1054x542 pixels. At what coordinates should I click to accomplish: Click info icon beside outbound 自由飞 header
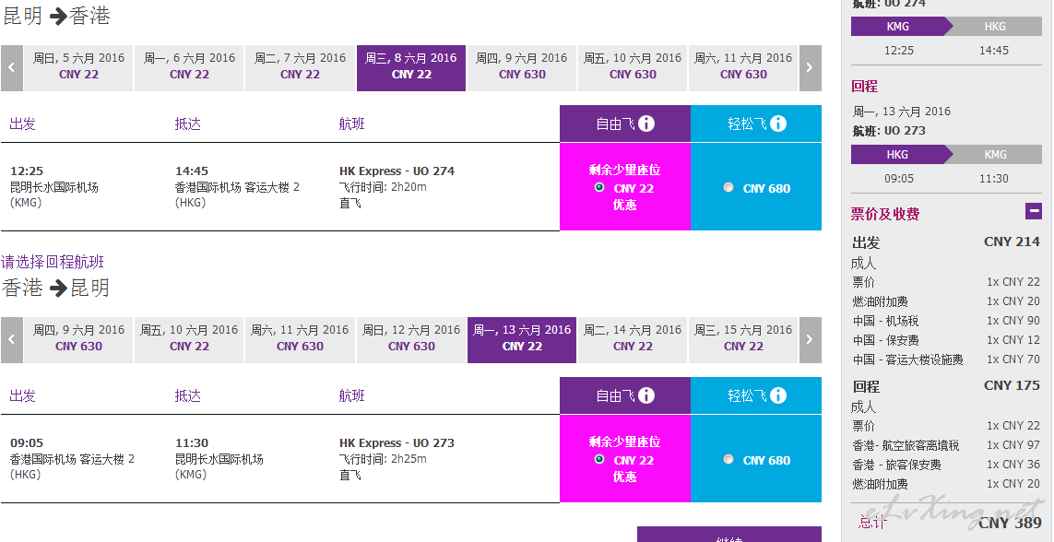tap(646, 124)
